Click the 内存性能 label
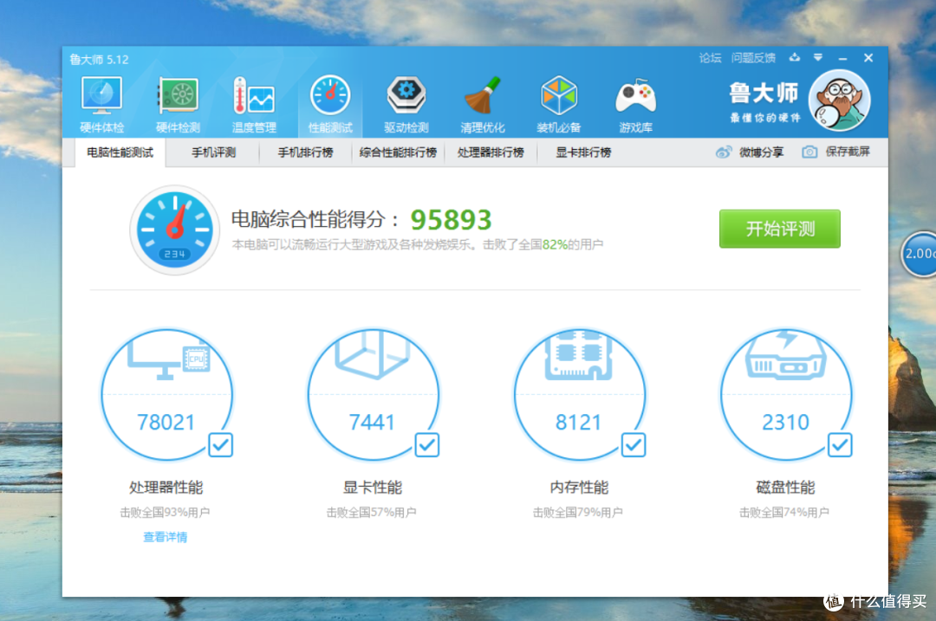Screen dimensions: 936x621 [x=579, y=488]
